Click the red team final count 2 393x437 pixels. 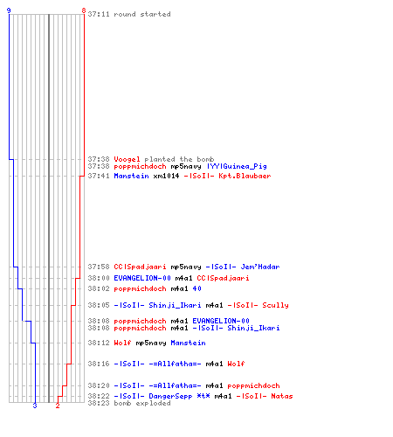[x=58, y=406]
